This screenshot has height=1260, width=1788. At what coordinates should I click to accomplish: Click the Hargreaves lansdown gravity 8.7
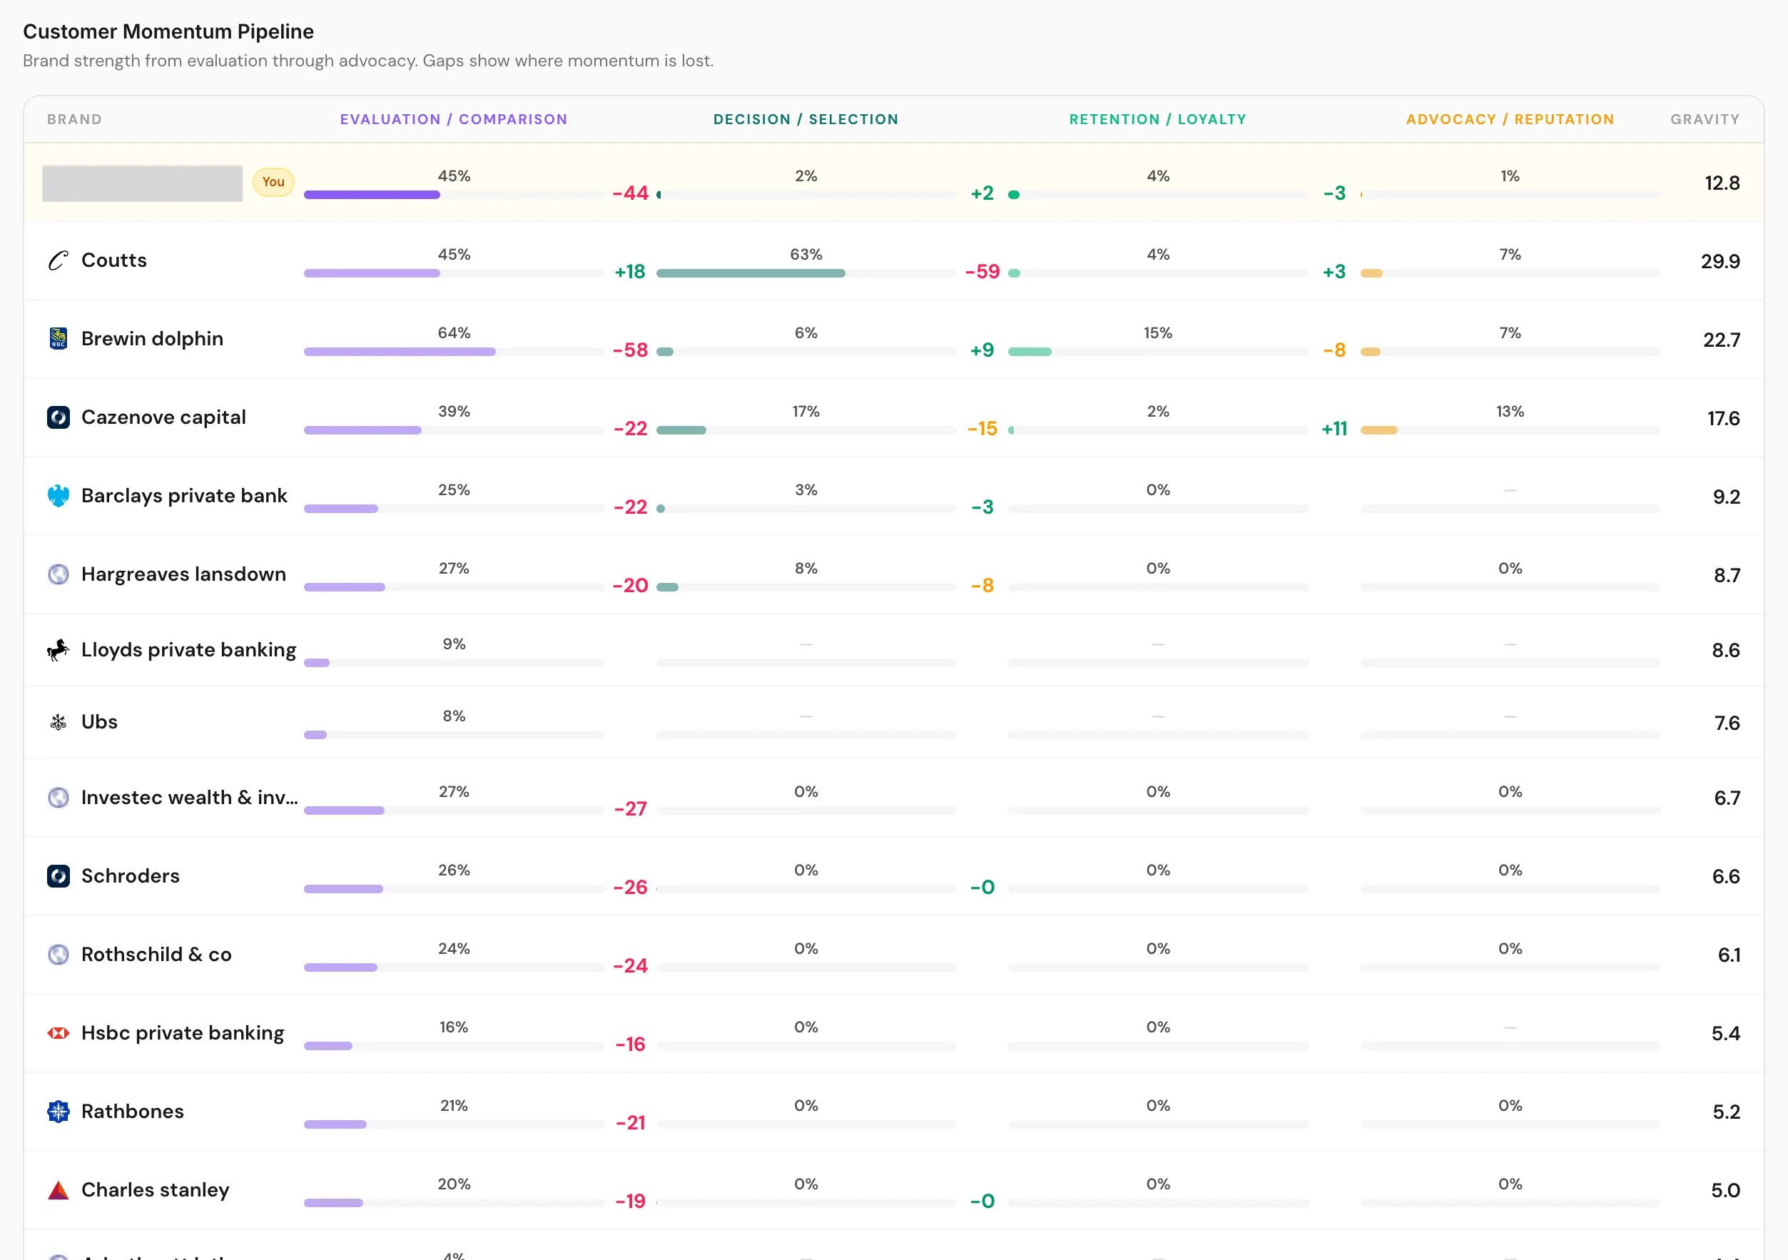(1727, 576)
